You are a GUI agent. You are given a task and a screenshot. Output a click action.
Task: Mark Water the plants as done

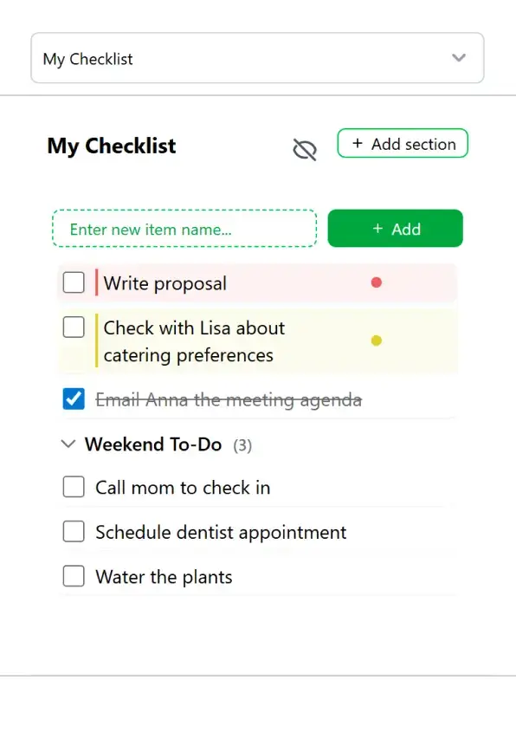[74, 576]
